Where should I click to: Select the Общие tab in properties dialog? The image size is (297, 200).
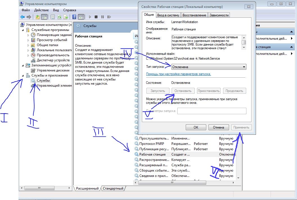pyautogui.click(x=149, y=15)
